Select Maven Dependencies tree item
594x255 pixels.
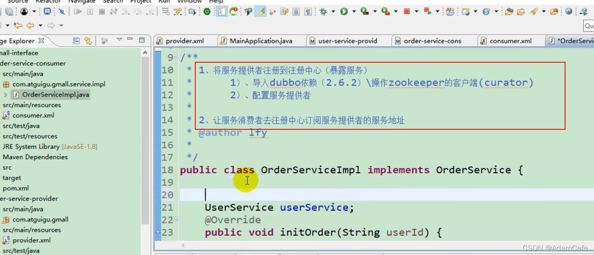(x=35, y=157)
